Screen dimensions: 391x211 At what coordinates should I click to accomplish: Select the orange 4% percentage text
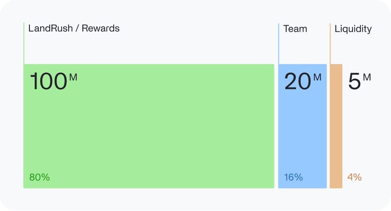click(x=354, y=177)
